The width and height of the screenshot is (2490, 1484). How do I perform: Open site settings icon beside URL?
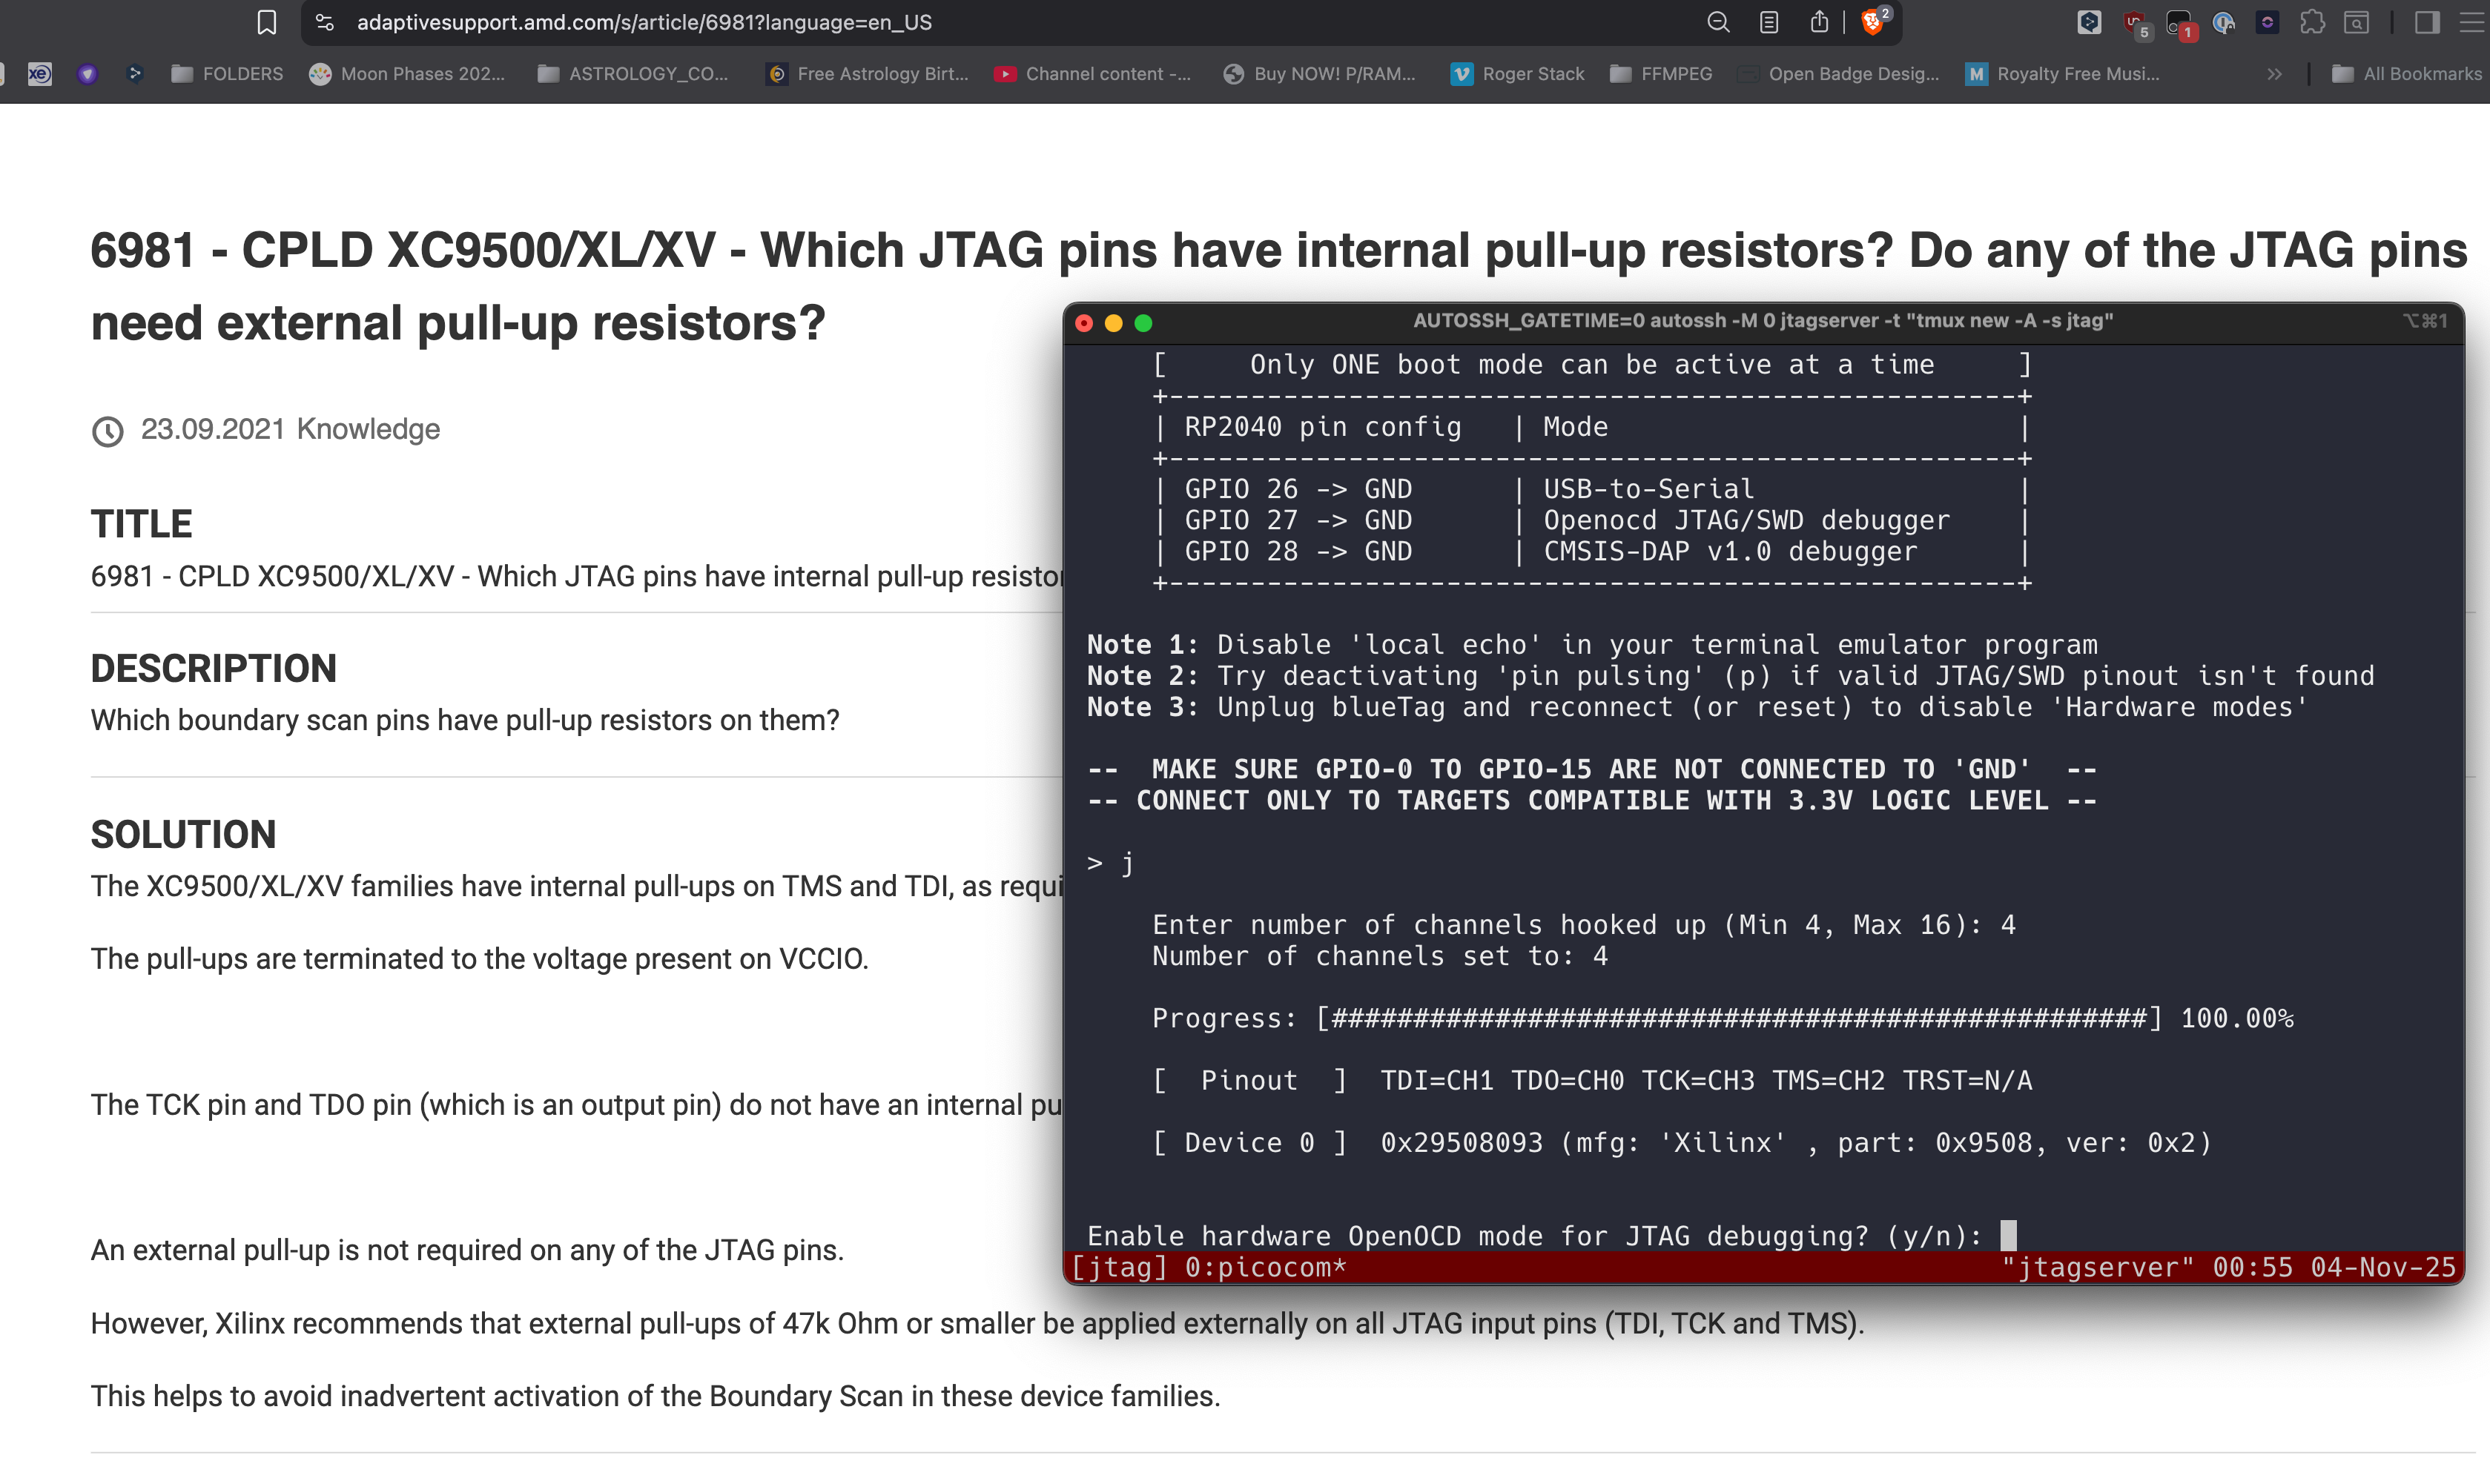click(x=324, y=22)
